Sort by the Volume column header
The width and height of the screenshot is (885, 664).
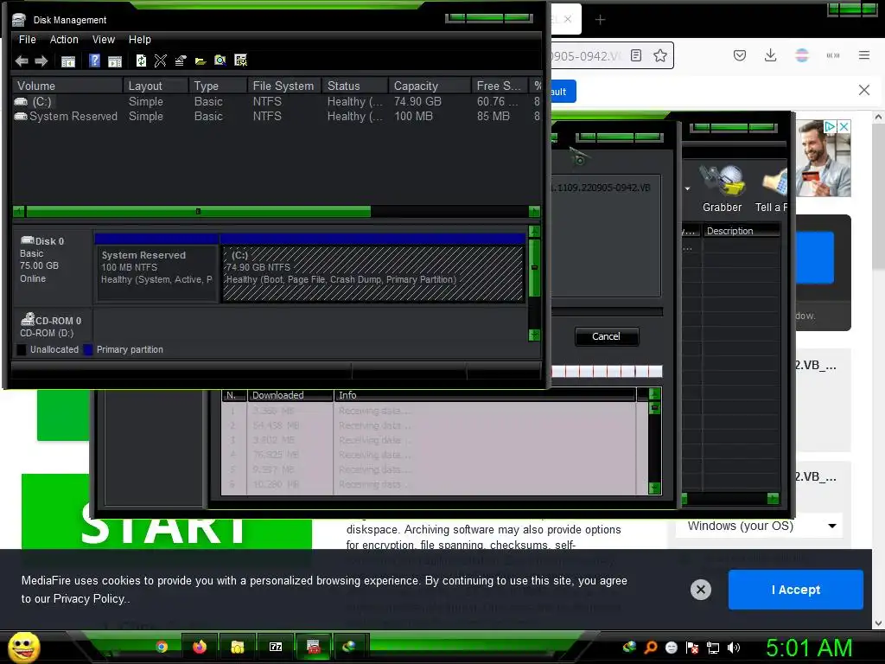click(67, 86)
